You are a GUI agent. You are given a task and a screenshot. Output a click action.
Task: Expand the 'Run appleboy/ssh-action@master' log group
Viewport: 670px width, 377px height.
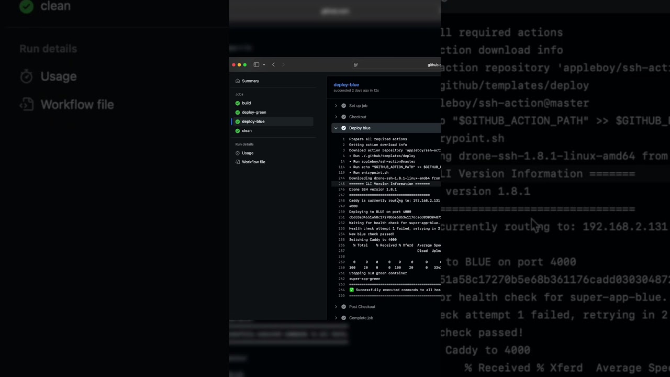382,161
